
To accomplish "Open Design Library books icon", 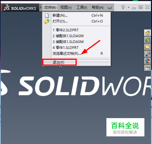I will click(147, 40).
